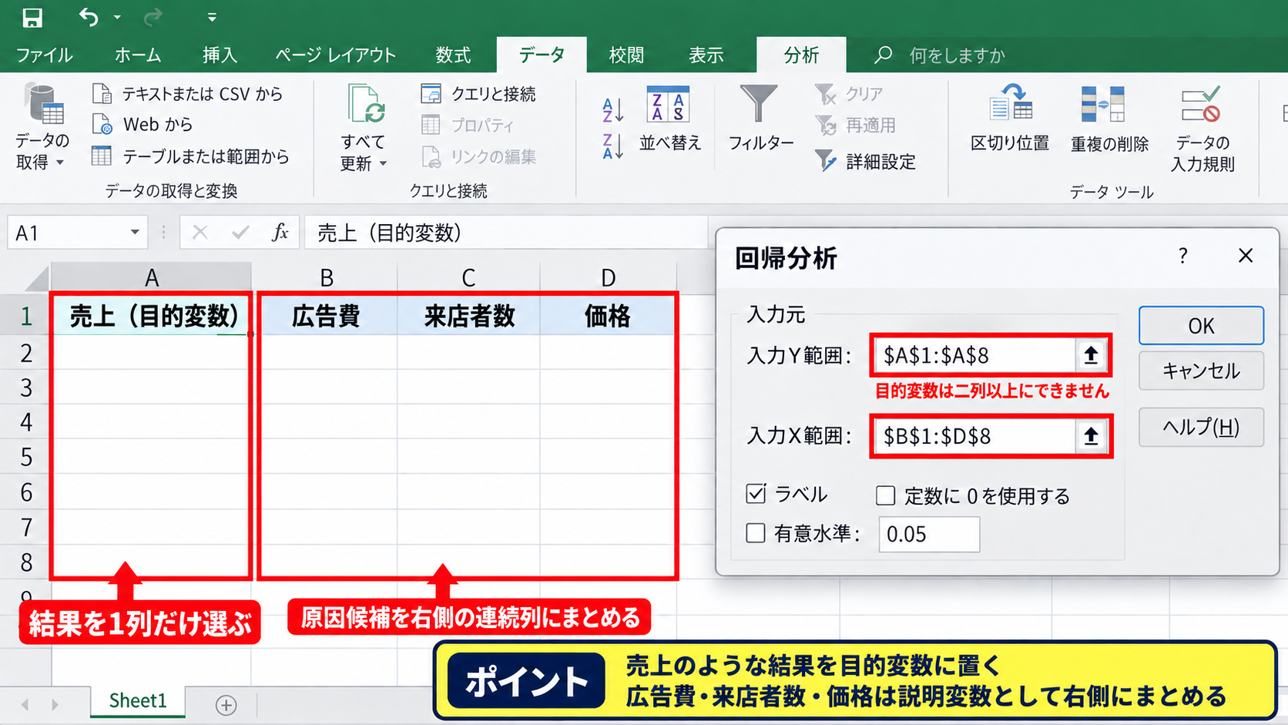Check 定数に 0 を使用する checkbox
Viewport: 1288px width, 725px height.
886,495
